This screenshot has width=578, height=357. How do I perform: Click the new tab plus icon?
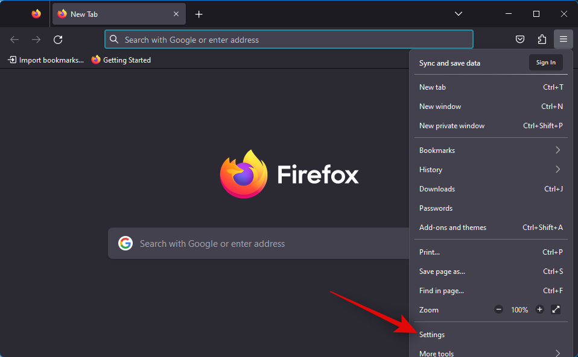[x=198, y=14]
